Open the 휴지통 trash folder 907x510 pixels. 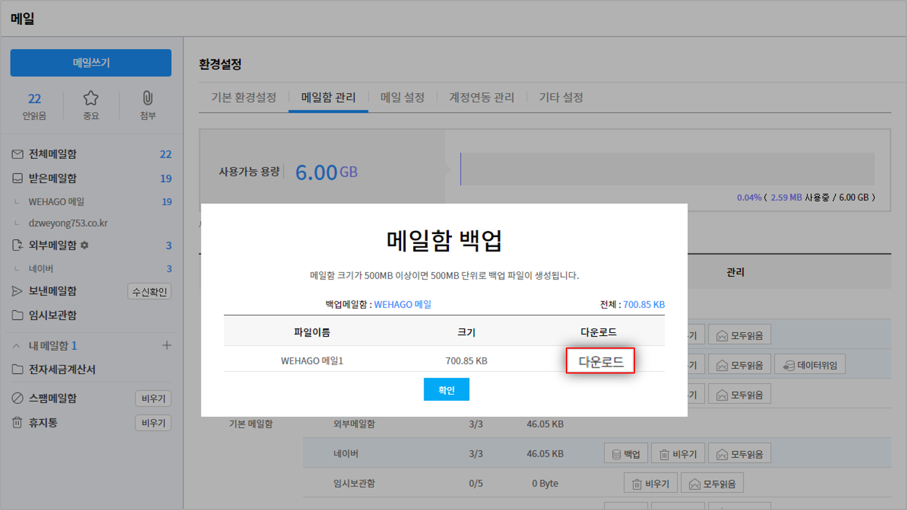pos(43,423)
